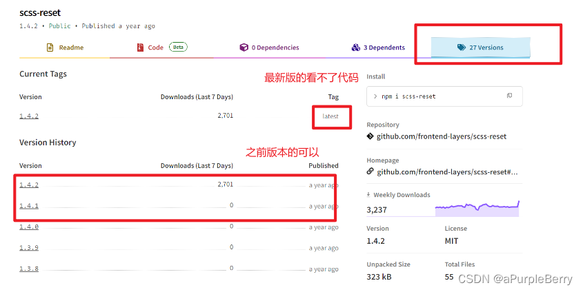Screen dimensions: 583x292
Task: Click the Version History heading
Action: point(48,143)
